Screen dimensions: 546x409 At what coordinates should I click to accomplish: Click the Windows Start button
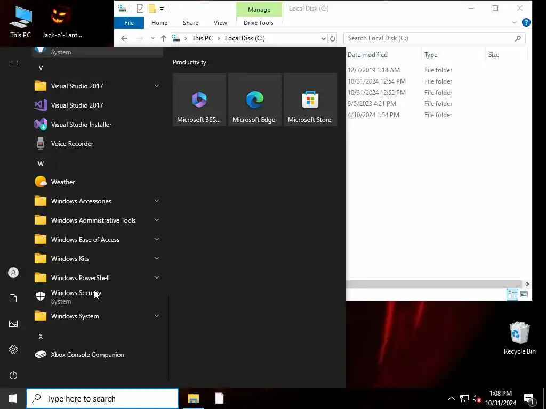pos(13,398)
